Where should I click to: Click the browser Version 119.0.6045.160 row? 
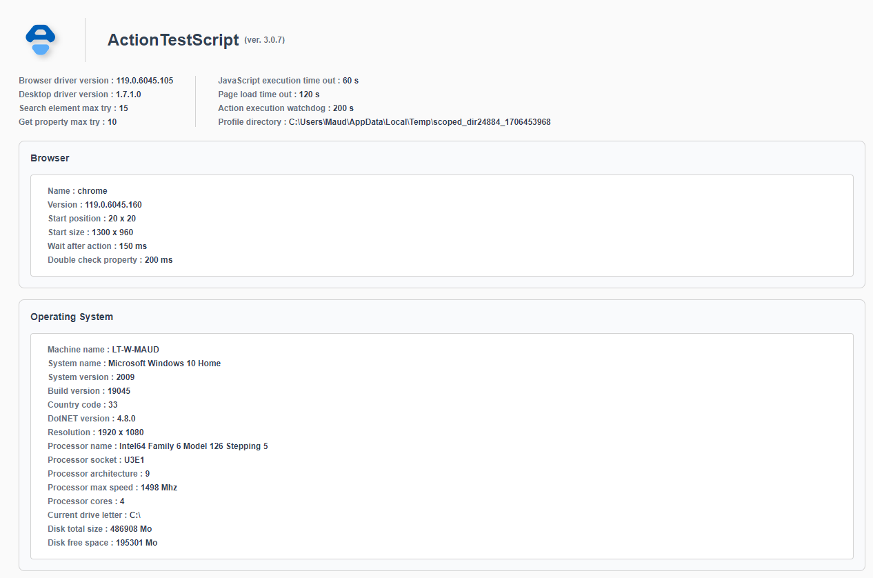94,205
